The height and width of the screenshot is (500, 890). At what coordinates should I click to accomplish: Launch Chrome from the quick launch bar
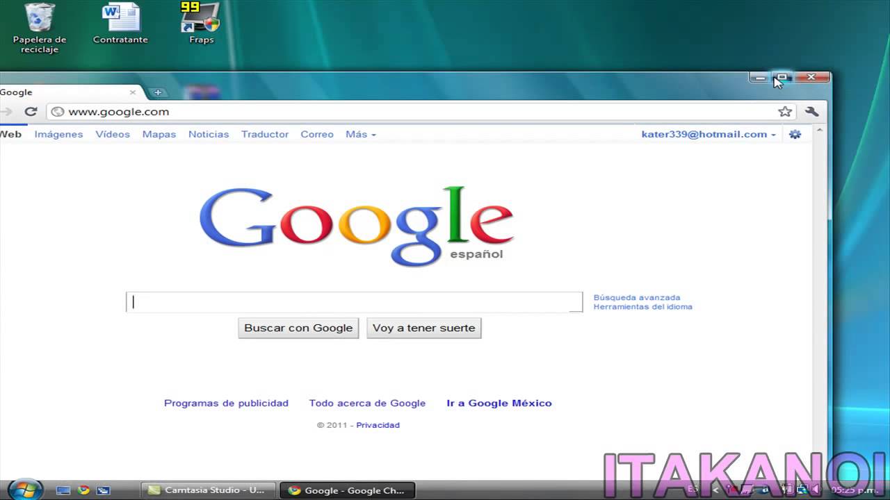(84, 490)
